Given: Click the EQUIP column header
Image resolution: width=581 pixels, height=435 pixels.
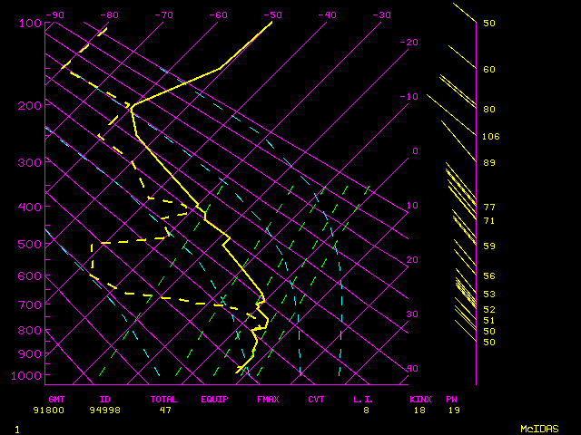Looking at the screenshot, I should click(214, 399).
